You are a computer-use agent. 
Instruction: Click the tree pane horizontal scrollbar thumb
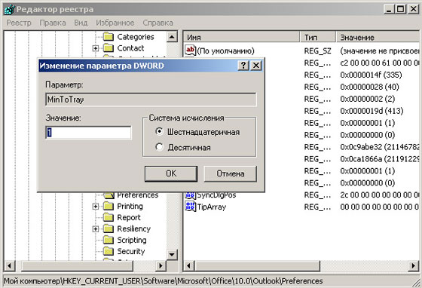[x=77, y=266]
